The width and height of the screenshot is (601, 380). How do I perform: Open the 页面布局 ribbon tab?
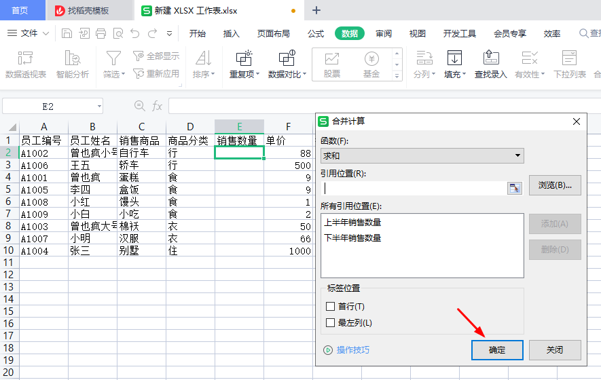click(x=273, y=34)
